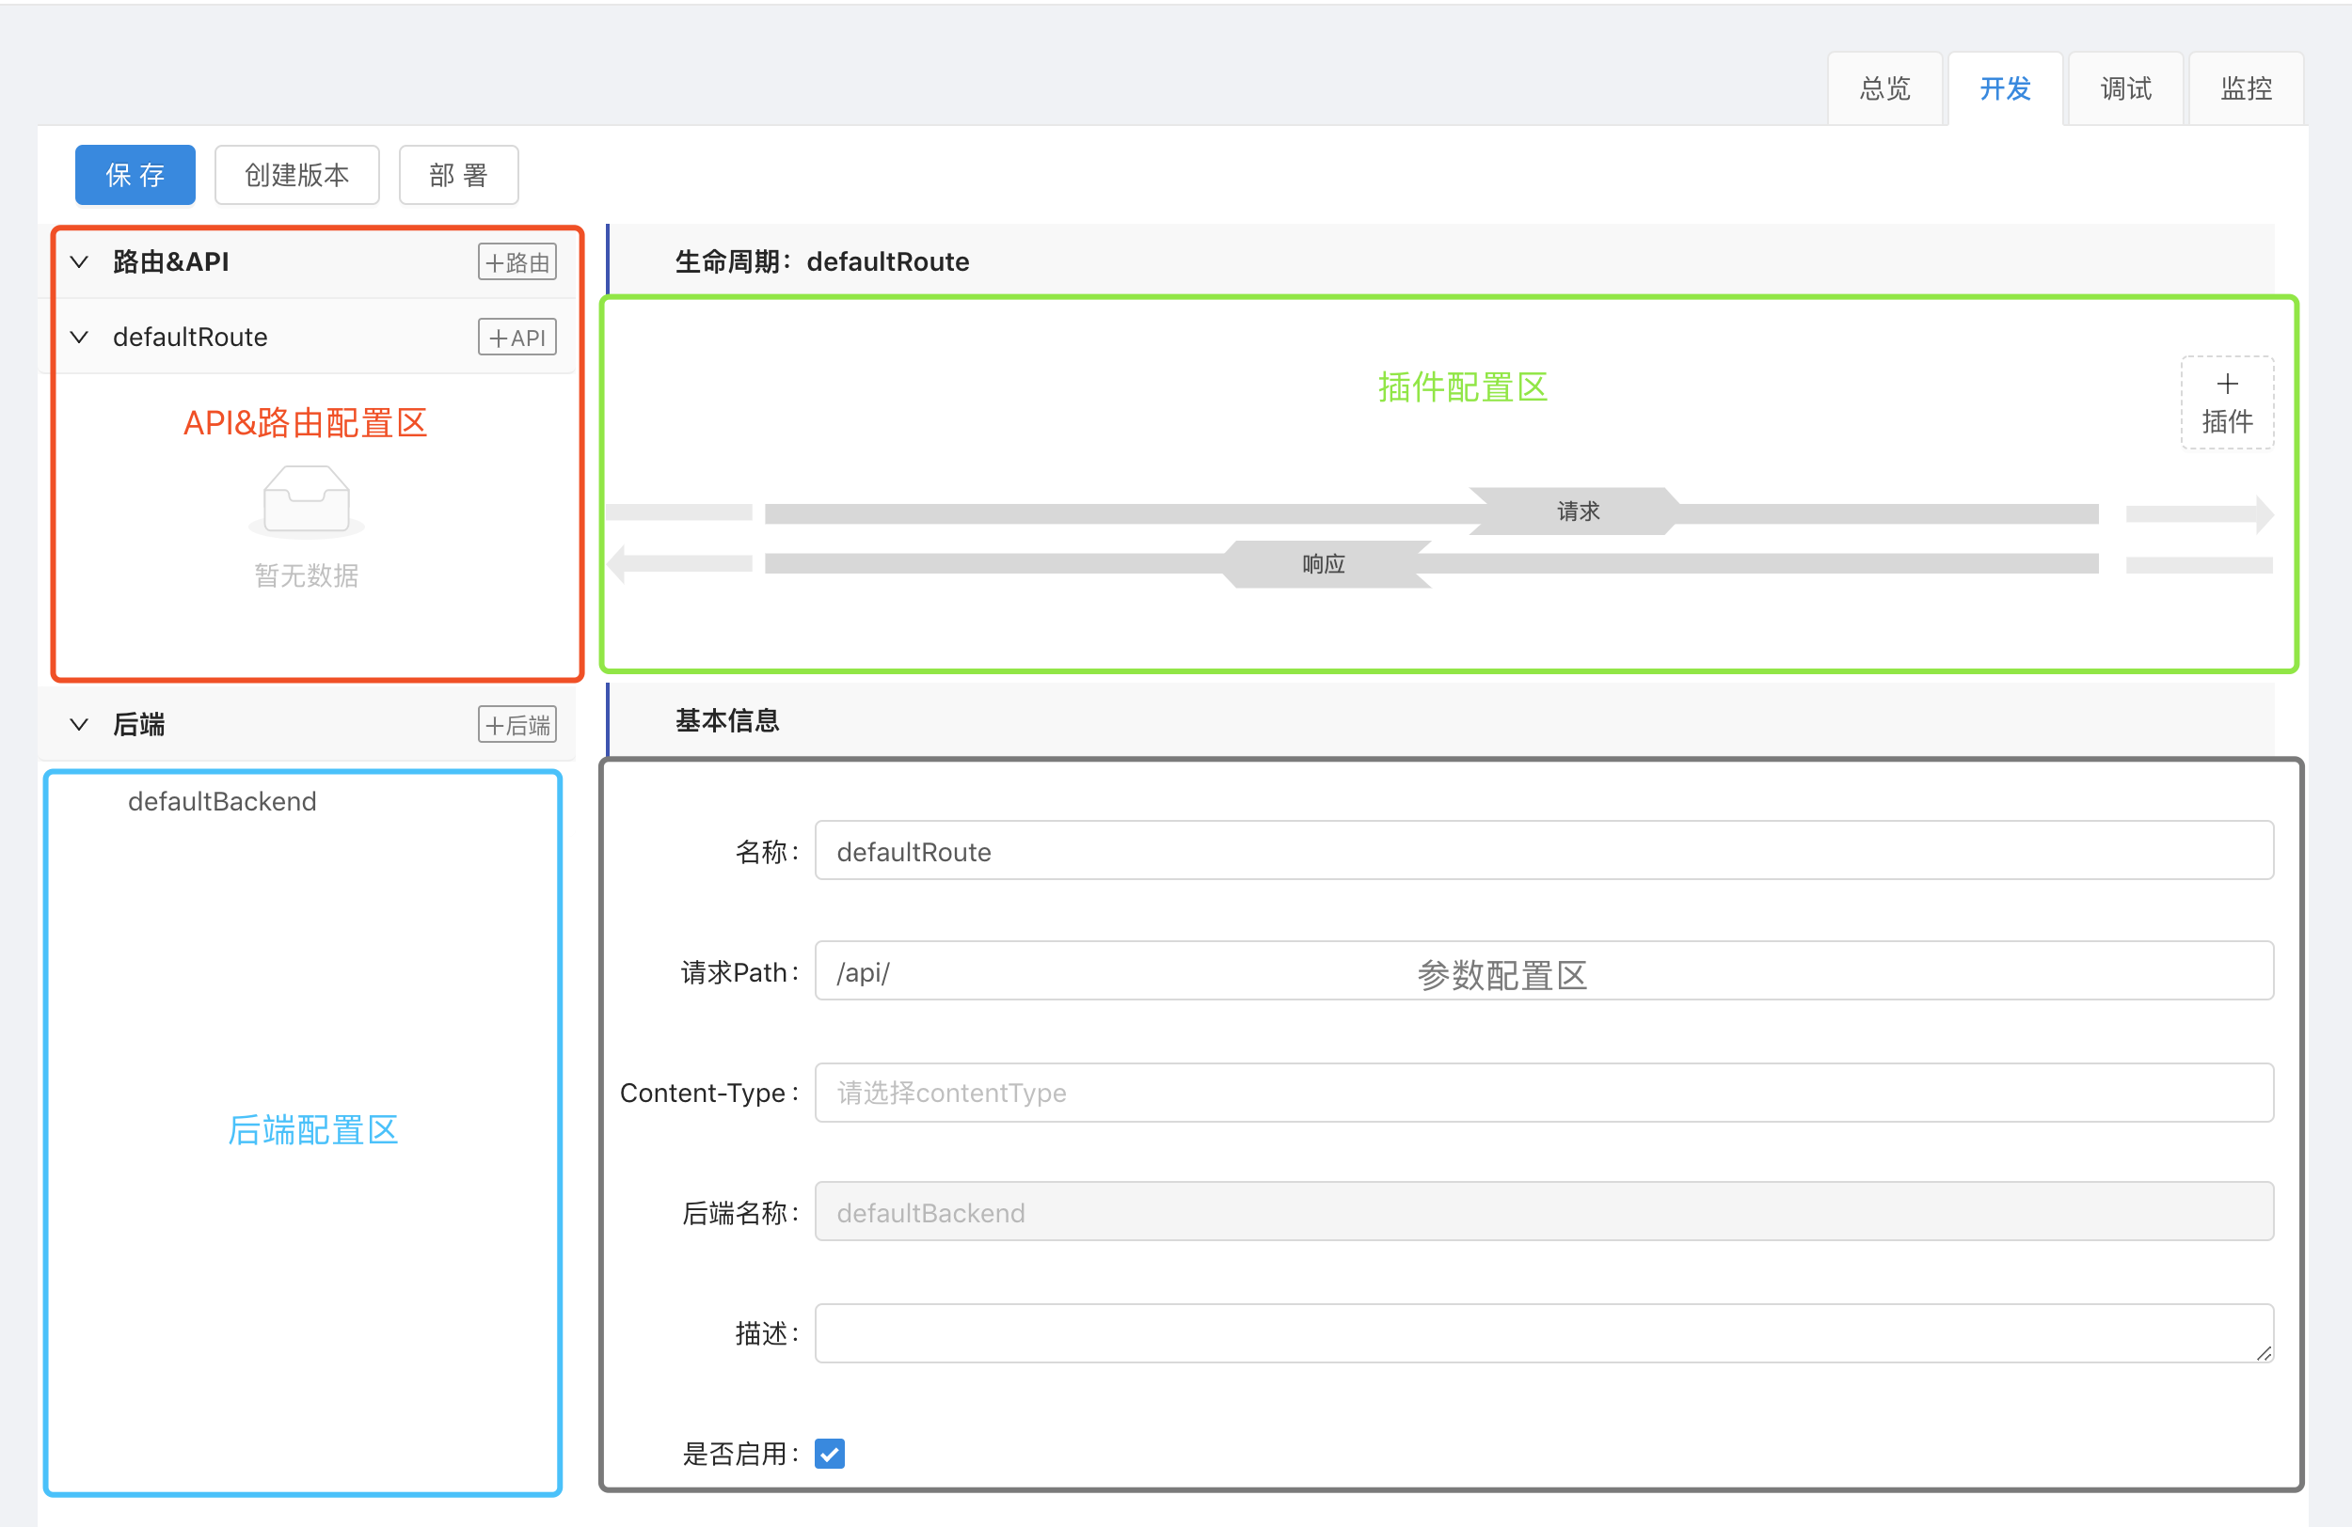Open the 监控 tab

pyautogui.click(x=2246, y=89)
